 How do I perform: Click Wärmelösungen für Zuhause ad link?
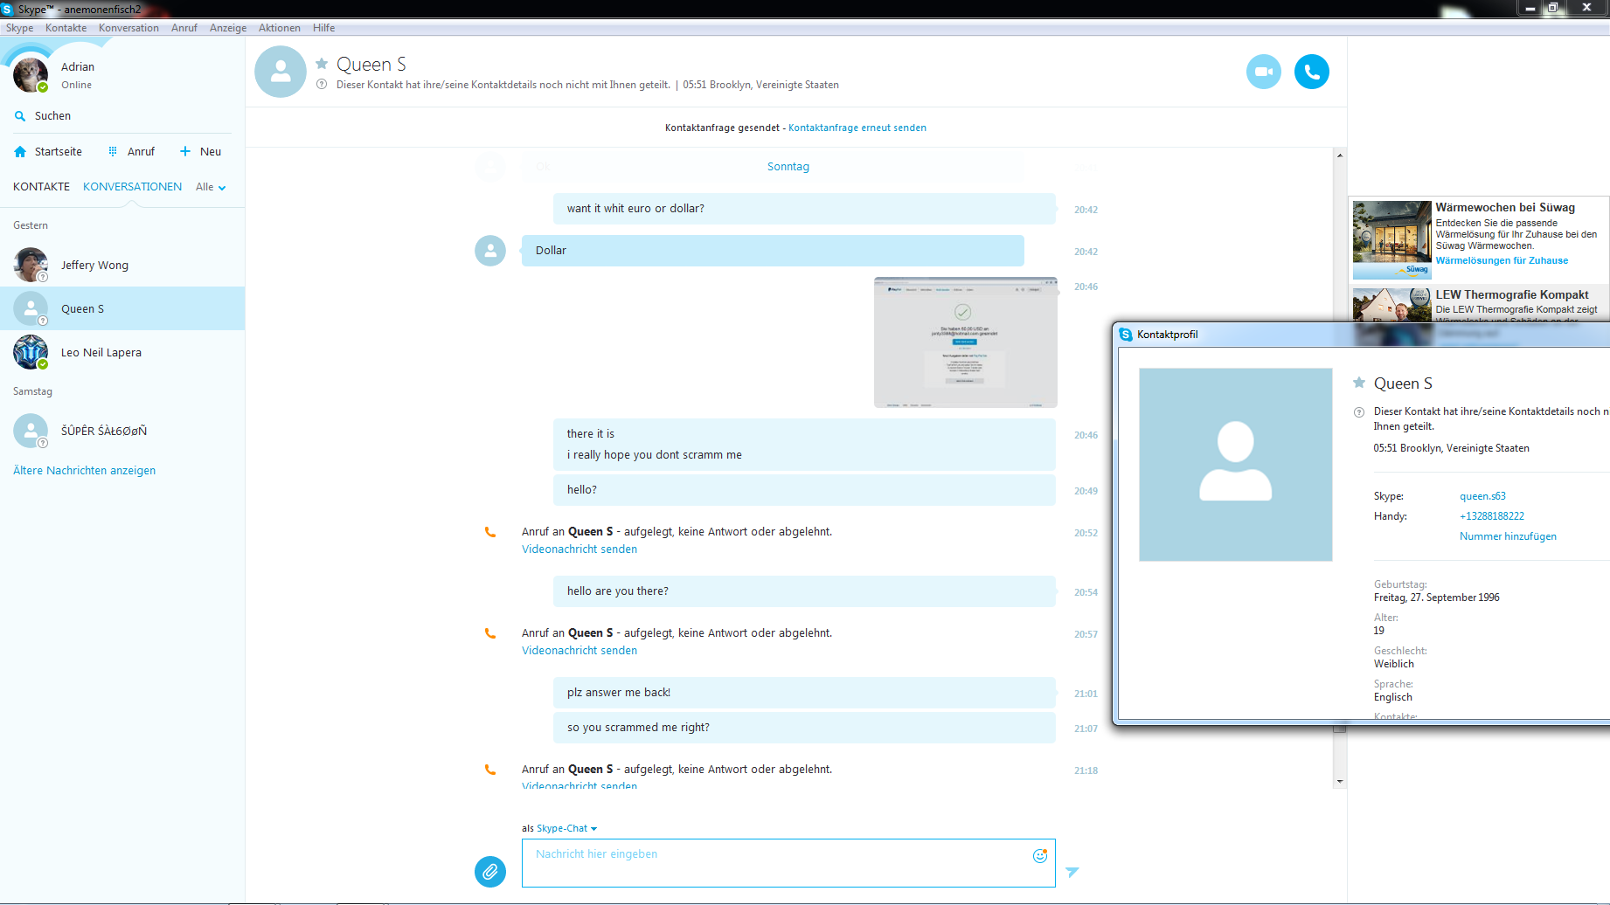pyautogui.click(x=1502, y=260)
